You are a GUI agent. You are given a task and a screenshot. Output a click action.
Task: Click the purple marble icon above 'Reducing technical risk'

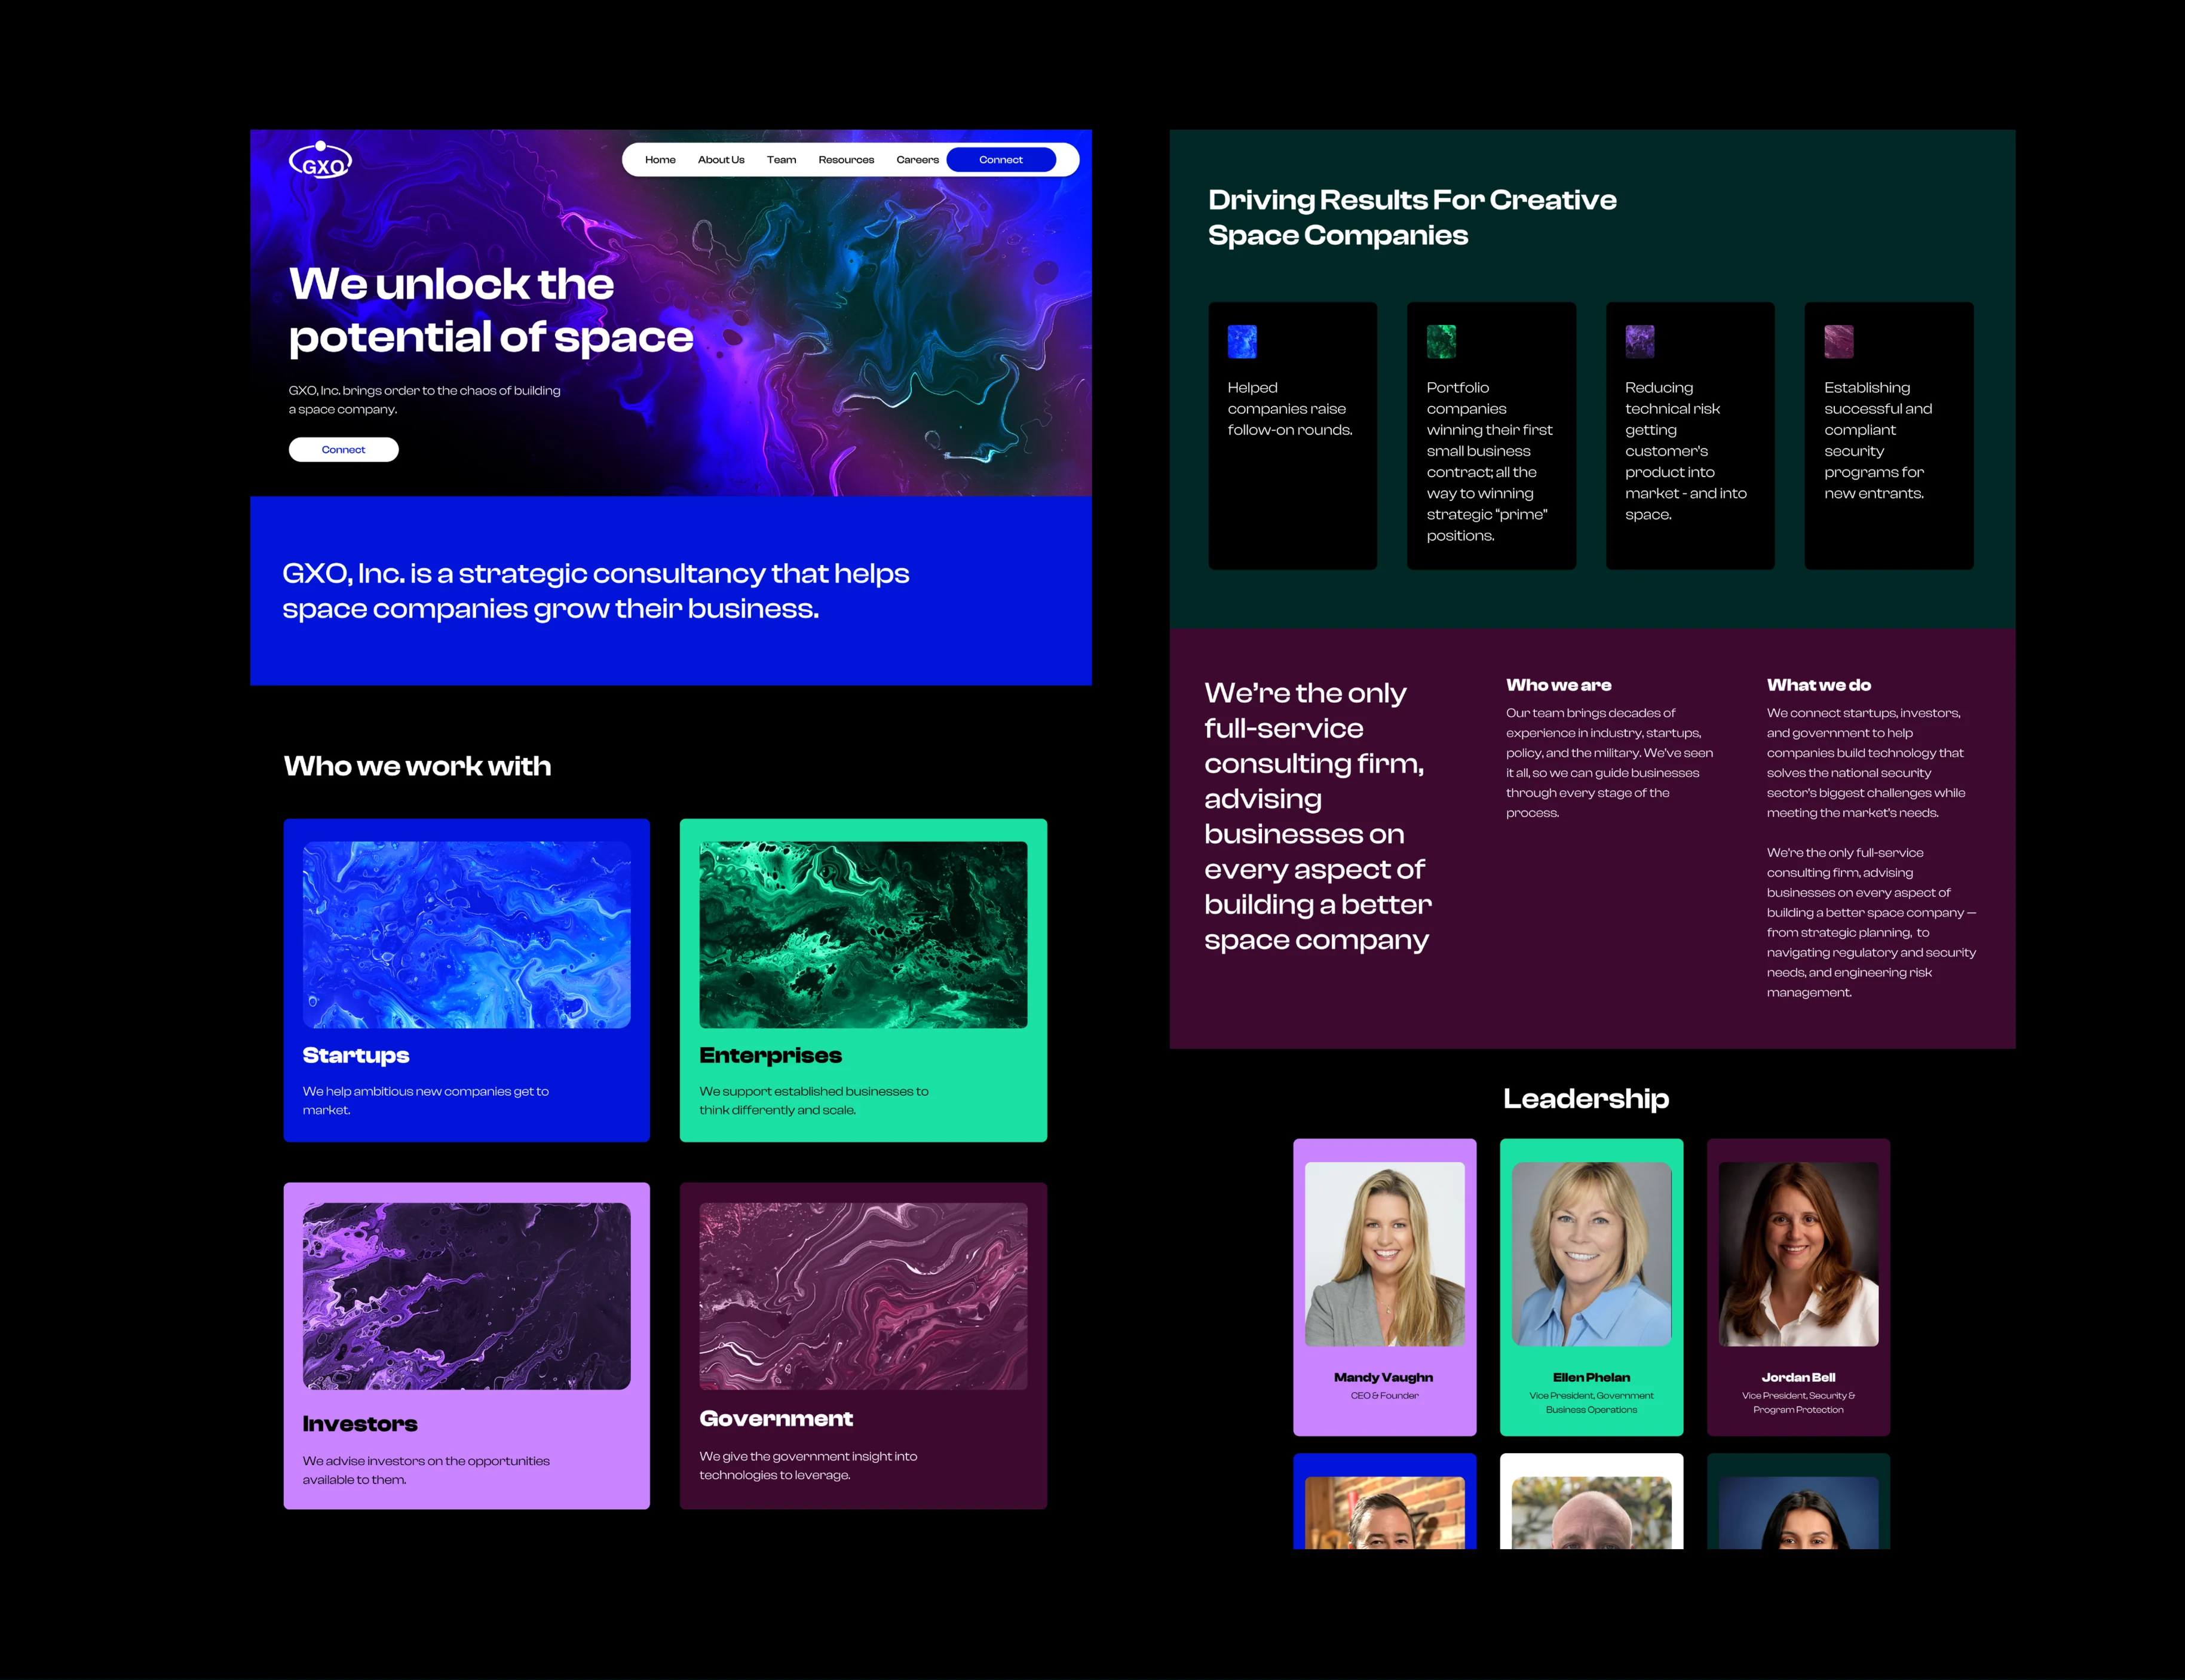1639,342
